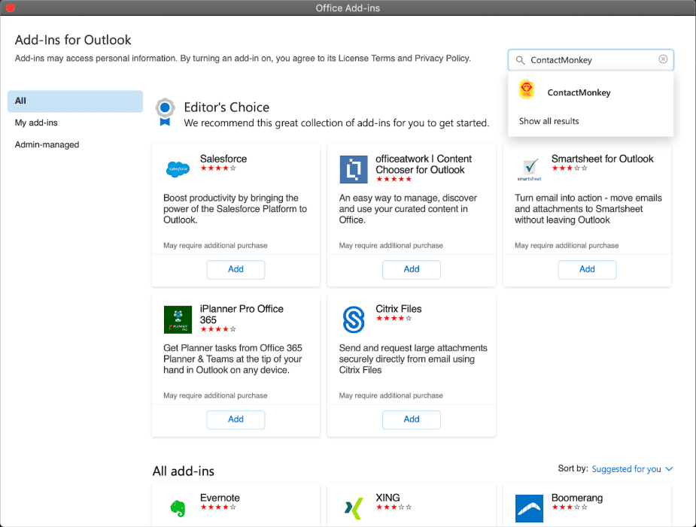Click the Evernote elephant icon
The width and height of the screenshot is (696, 527).
click(178, 507)
